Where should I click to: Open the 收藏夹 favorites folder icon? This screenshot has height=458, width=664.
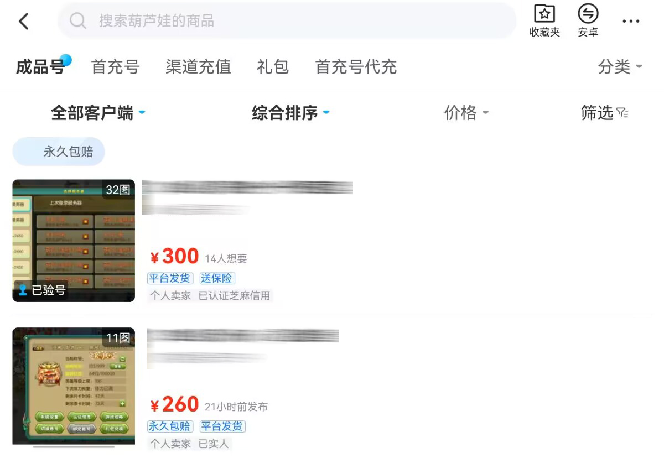(544, 13)
